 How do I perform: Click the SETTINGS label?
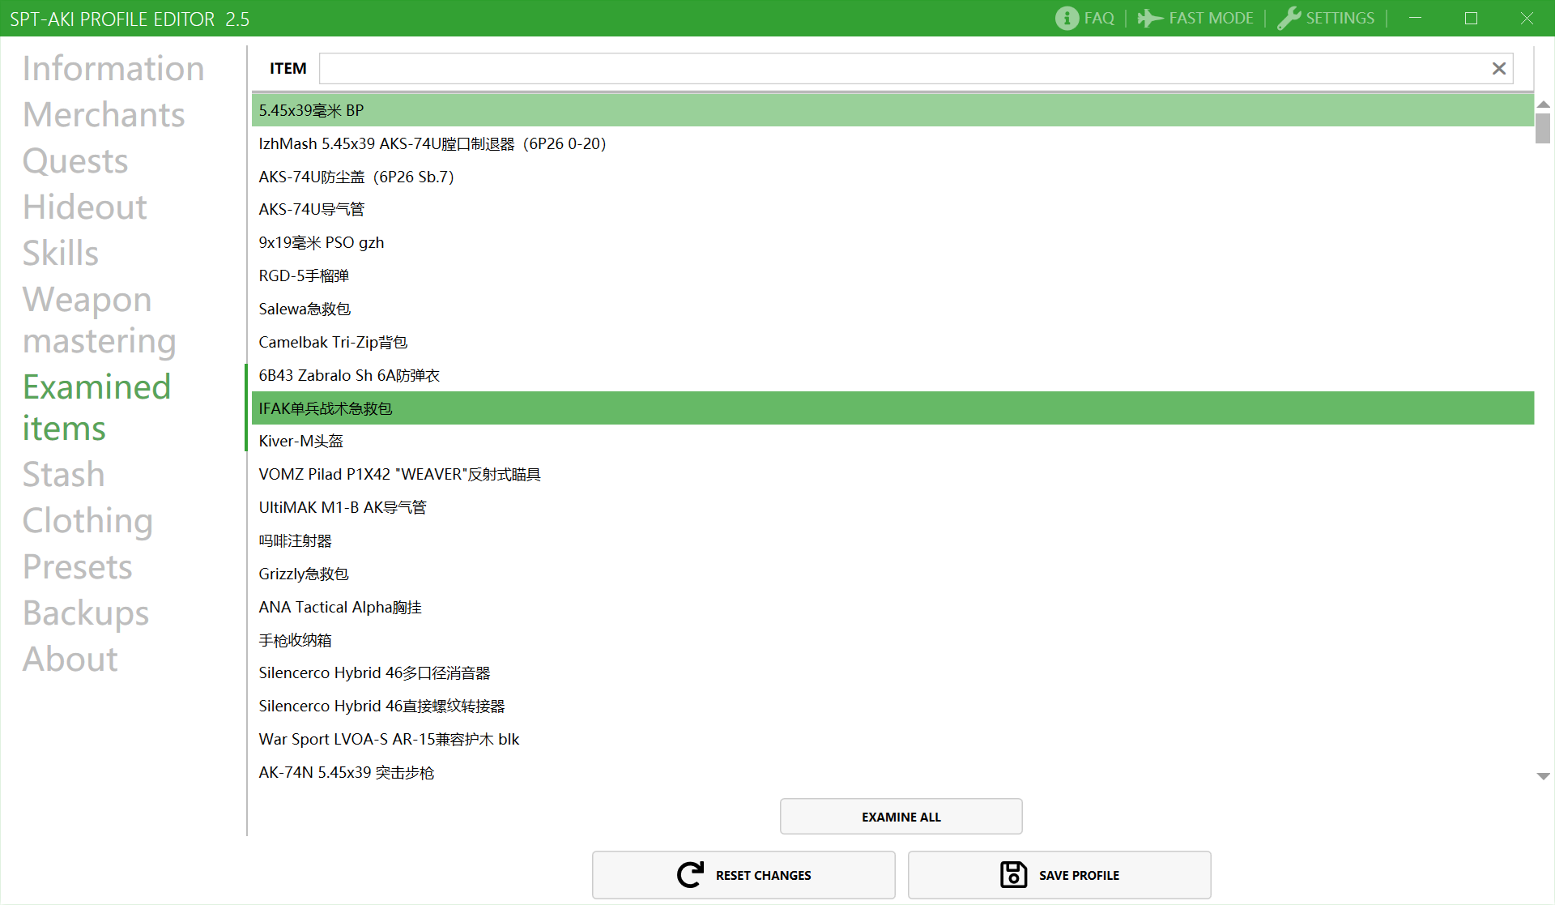coord(1340,18)
